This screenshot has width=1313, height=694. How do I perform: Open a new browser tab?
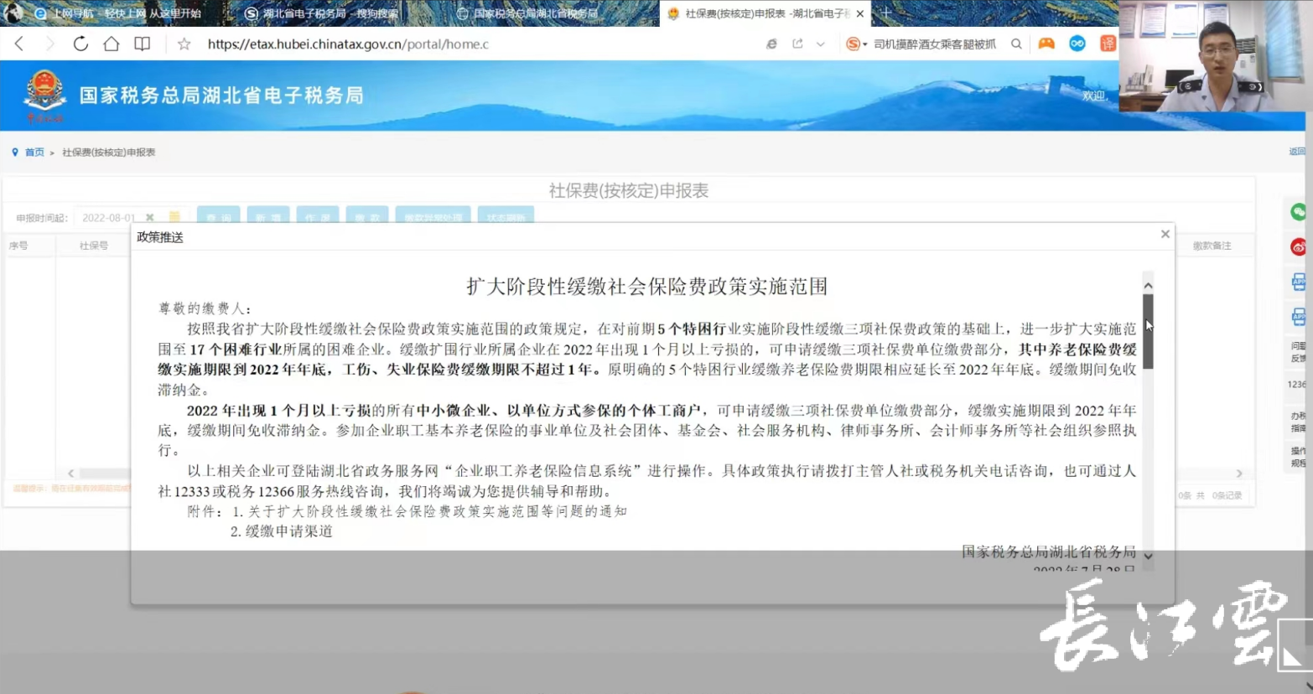[886, 13]
